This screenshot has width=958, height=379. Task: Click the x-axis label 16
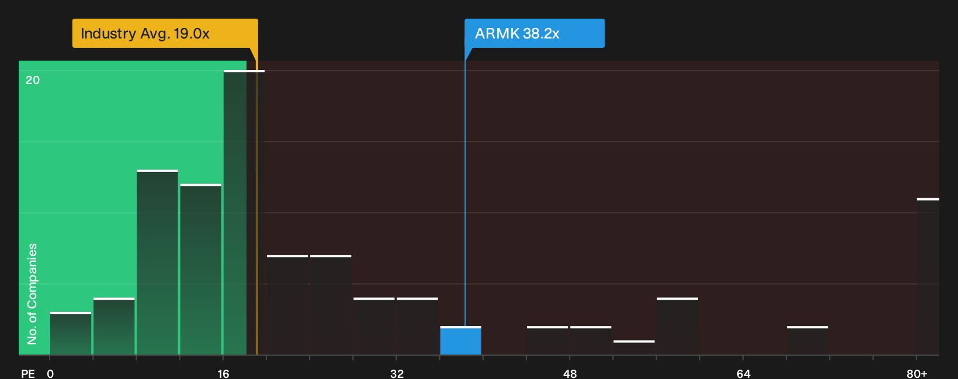click(x=223, y=373)
